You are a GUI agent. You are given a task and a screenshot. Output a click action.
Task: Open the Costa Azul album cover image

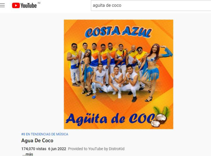[x=118, y=74]
